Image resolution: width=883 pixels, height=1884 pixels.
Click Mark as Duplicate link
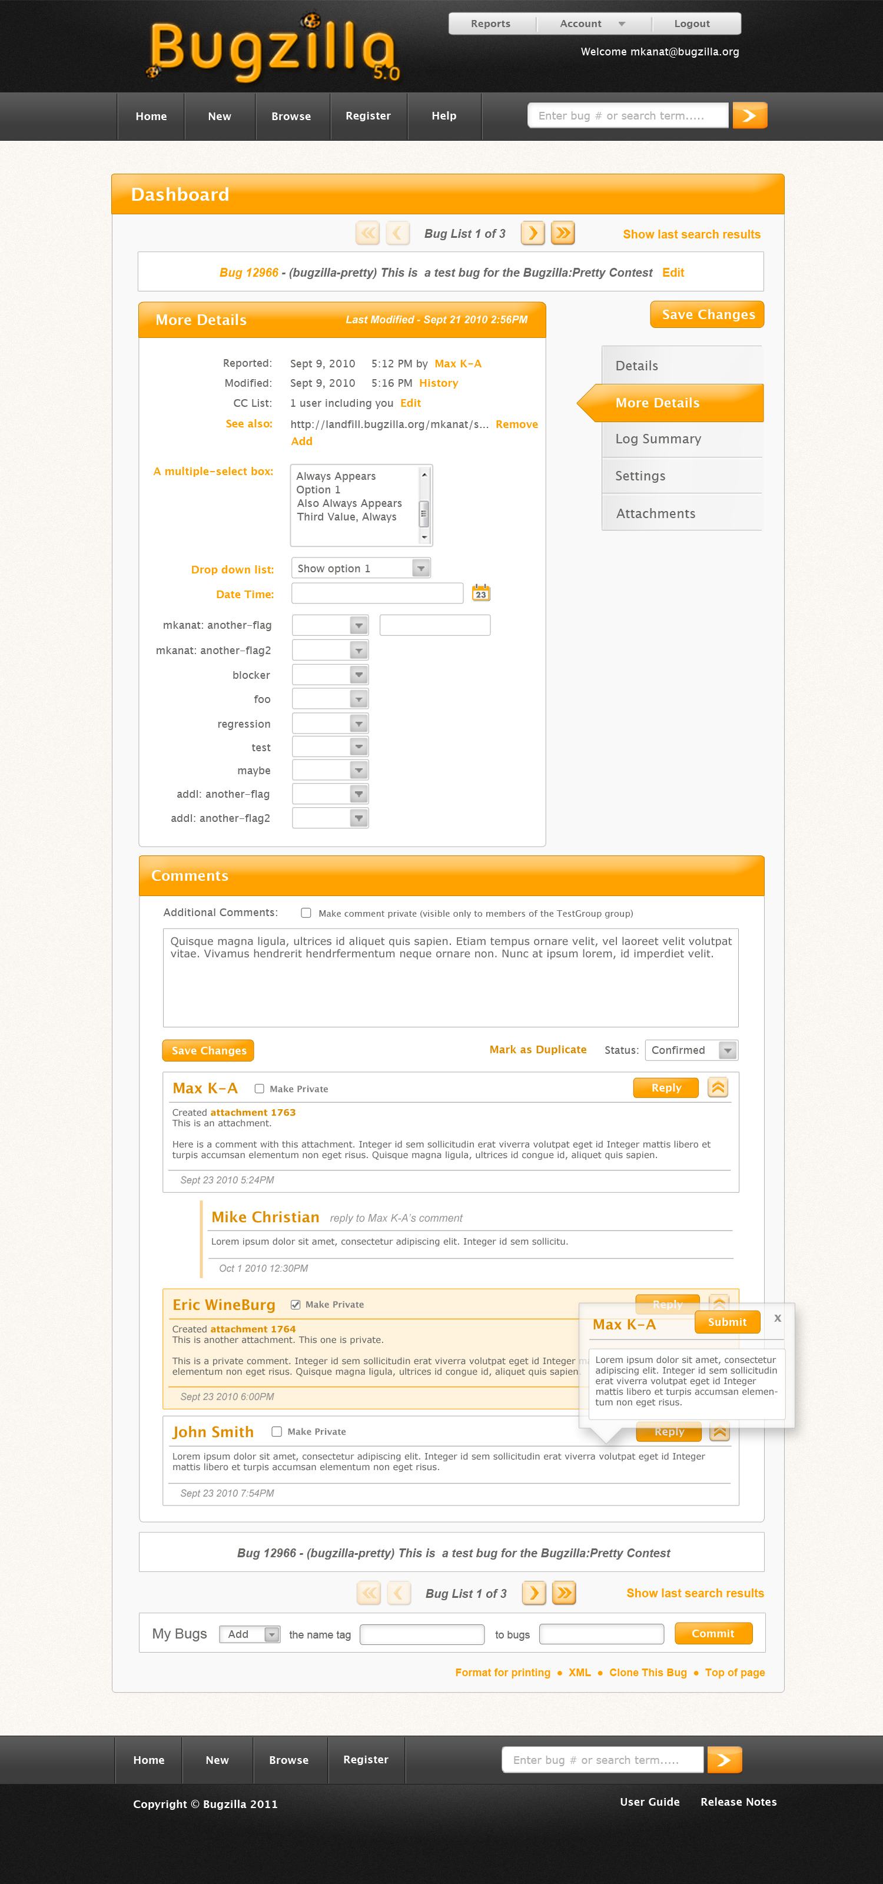[538, 1050]
